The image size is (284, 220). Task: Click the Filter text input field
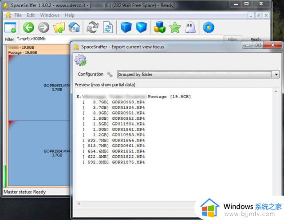pyautogui.click(x=119, y=39)
